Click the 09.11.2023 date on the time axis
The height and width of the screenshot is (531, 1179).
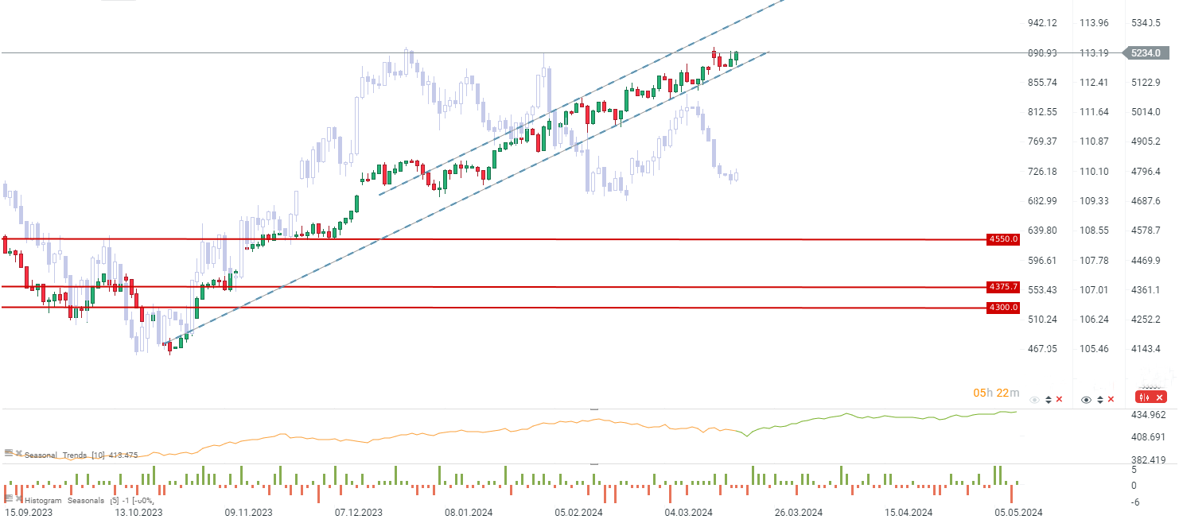pos(248,513)
